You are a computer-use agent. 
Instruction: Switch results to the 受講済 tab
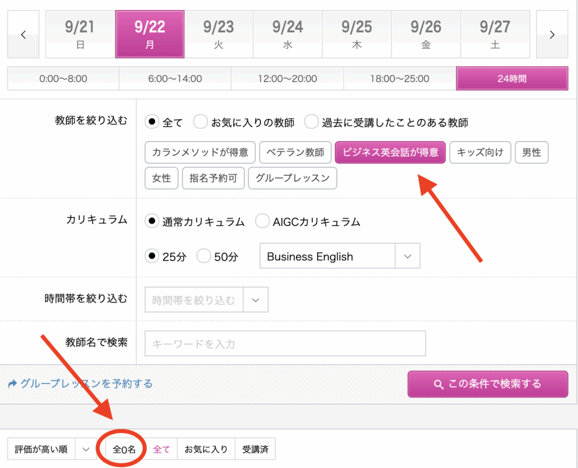tap(255, 449)
